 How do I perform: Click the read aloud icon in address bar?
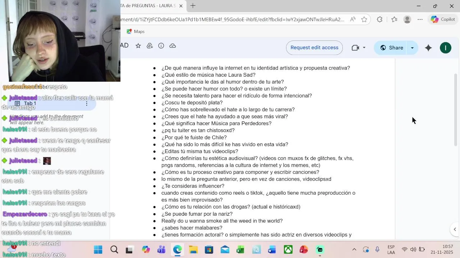tap(353, 19)
